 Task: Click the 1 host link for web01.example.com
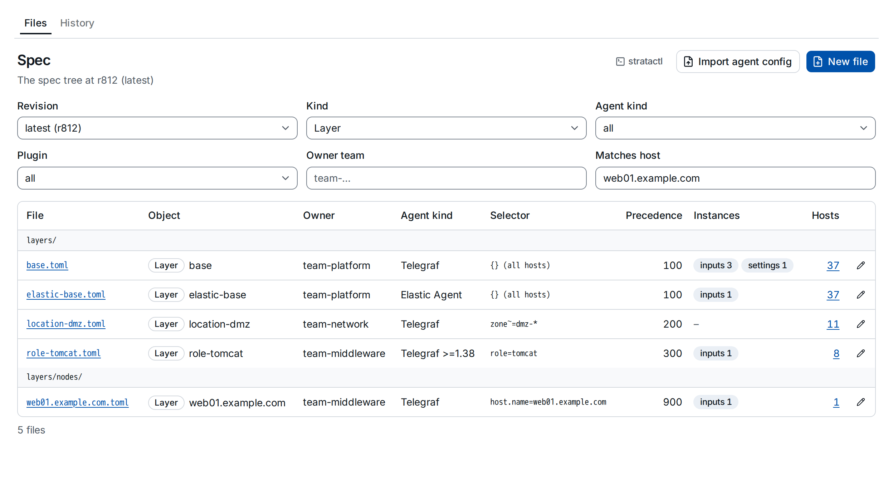pyautogui.click(x=836, y=402)
